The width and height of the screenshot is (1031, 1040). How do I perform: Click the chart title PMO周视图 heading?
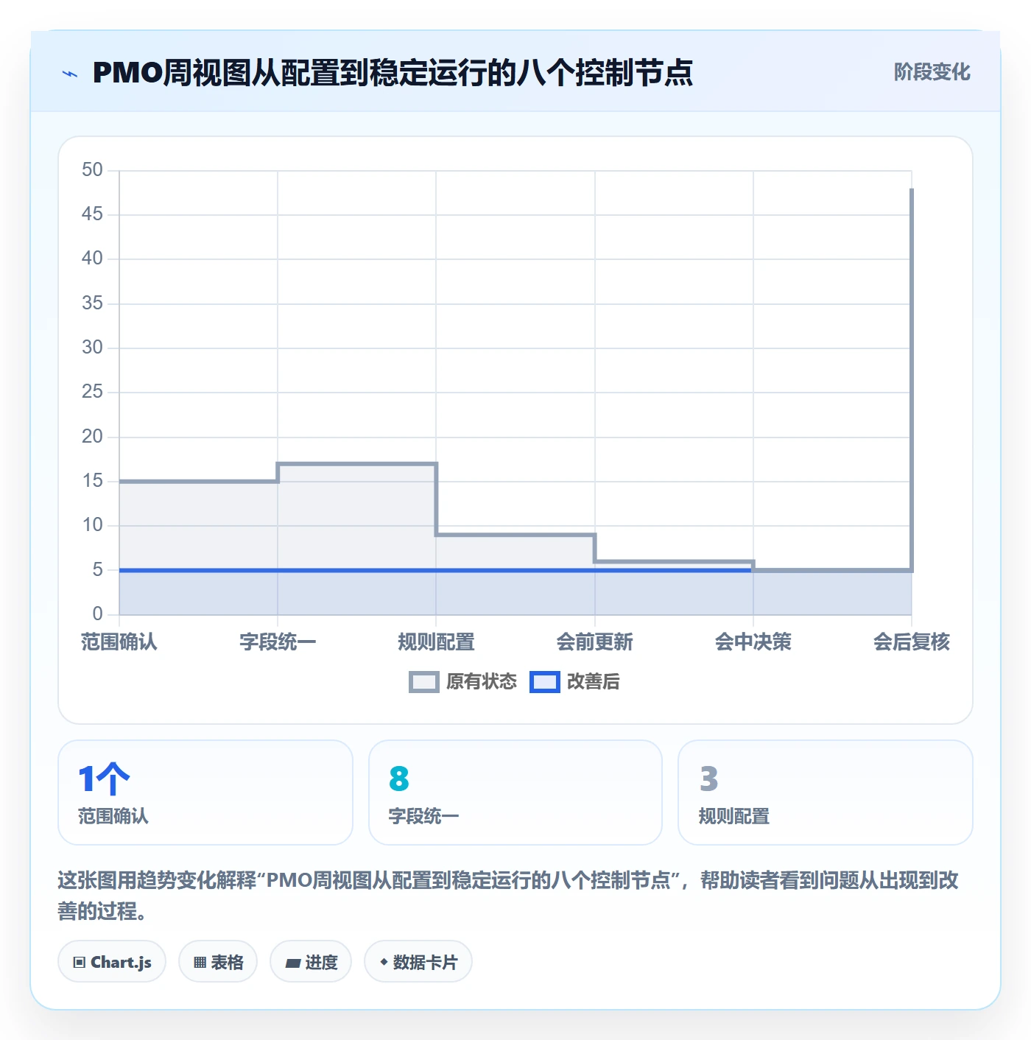[393, 73]
